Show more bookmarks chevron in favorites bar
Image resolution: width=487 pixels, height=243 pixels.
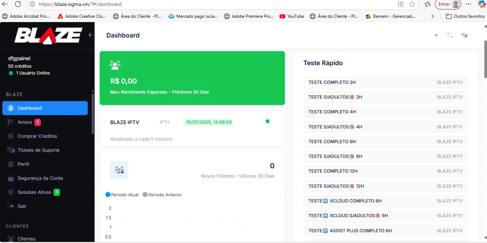[432, 16]
